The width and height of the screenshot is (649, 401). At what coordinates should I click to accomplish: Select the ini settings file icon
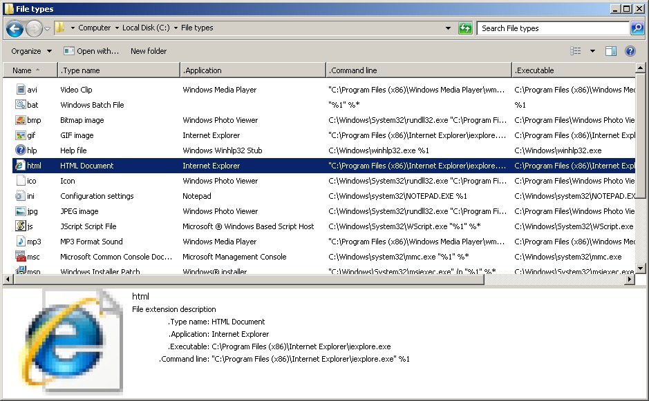pos(21,196)
